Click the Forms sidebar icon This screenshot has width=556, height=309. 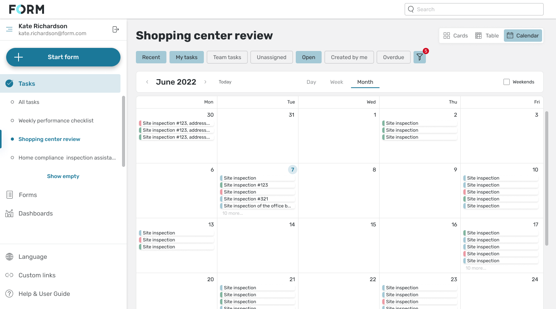pos(9,195)
